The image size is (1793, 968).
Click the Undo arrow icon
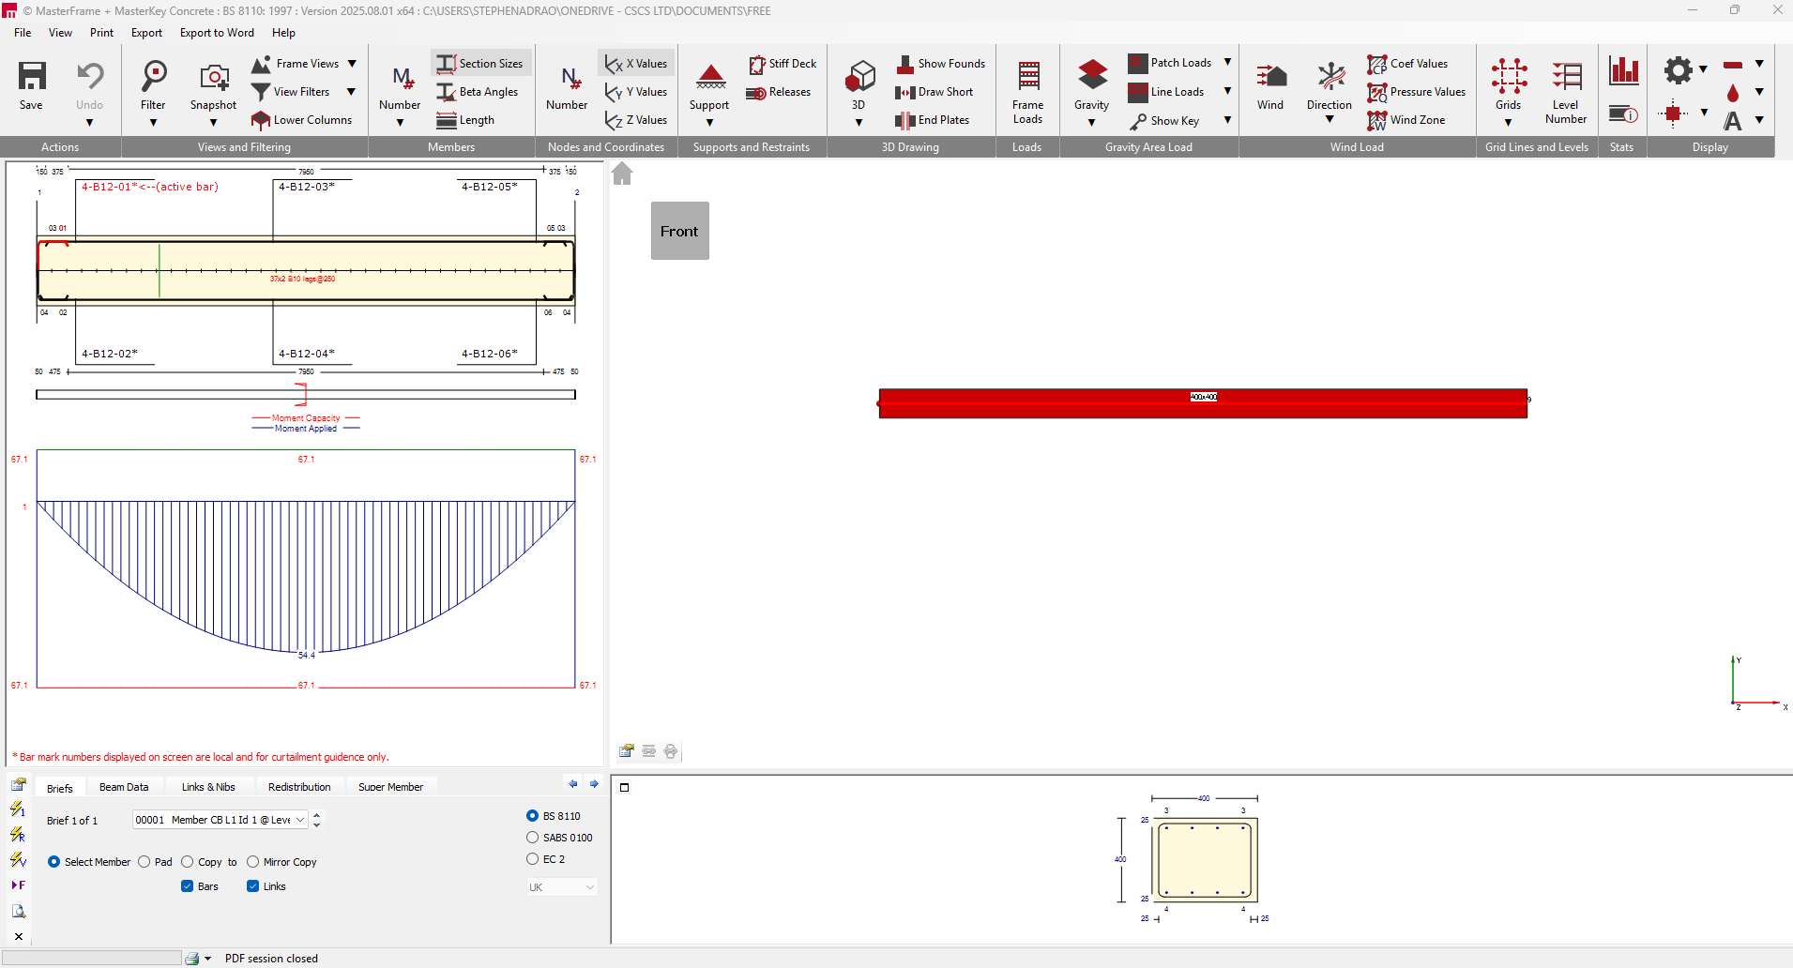point(90,76)
